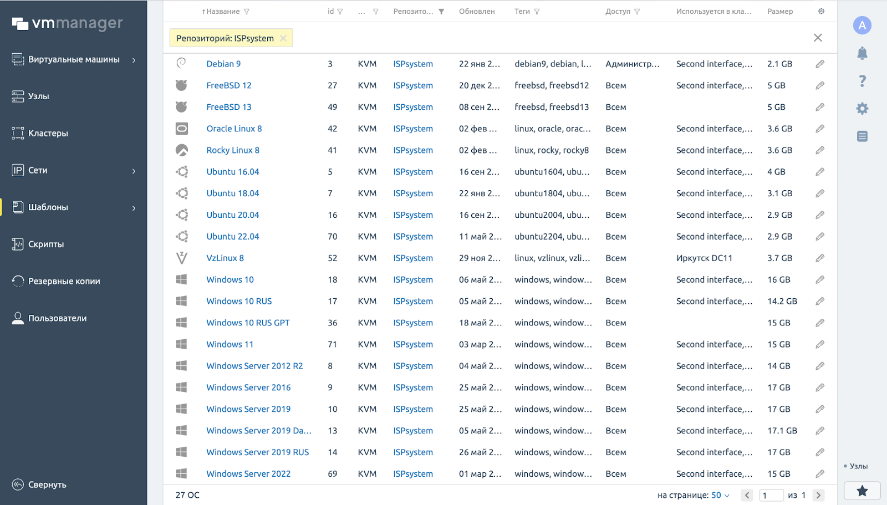887x505 pixels.
Task: Filter by the Теги column funnel
Action: (537, 12)
